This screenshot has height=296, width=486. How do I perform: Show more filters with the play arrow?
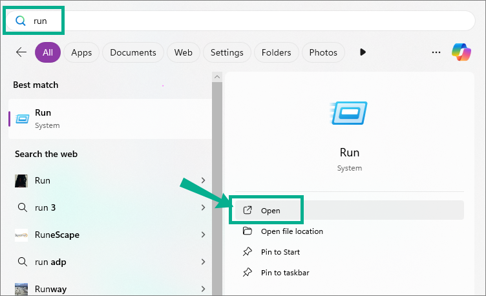[x=363, y=52]
